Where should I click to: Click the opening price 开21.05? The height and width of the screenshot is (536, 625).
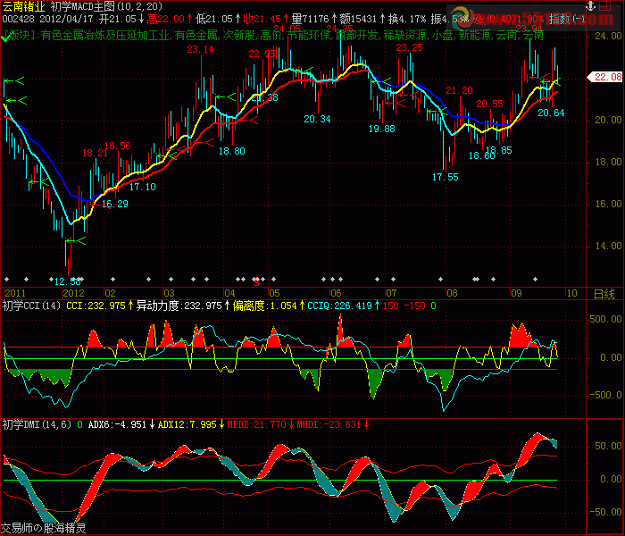tap(118, 19)
